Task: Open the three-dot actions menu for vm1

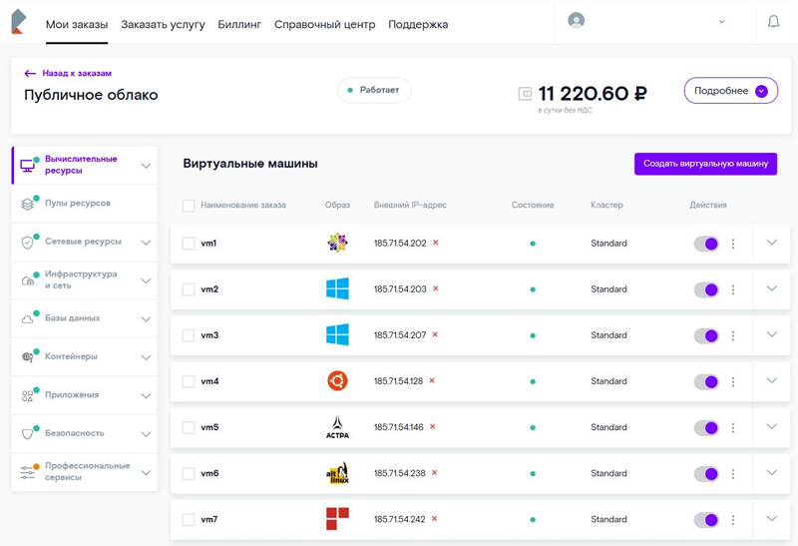Action: point(733,244)
